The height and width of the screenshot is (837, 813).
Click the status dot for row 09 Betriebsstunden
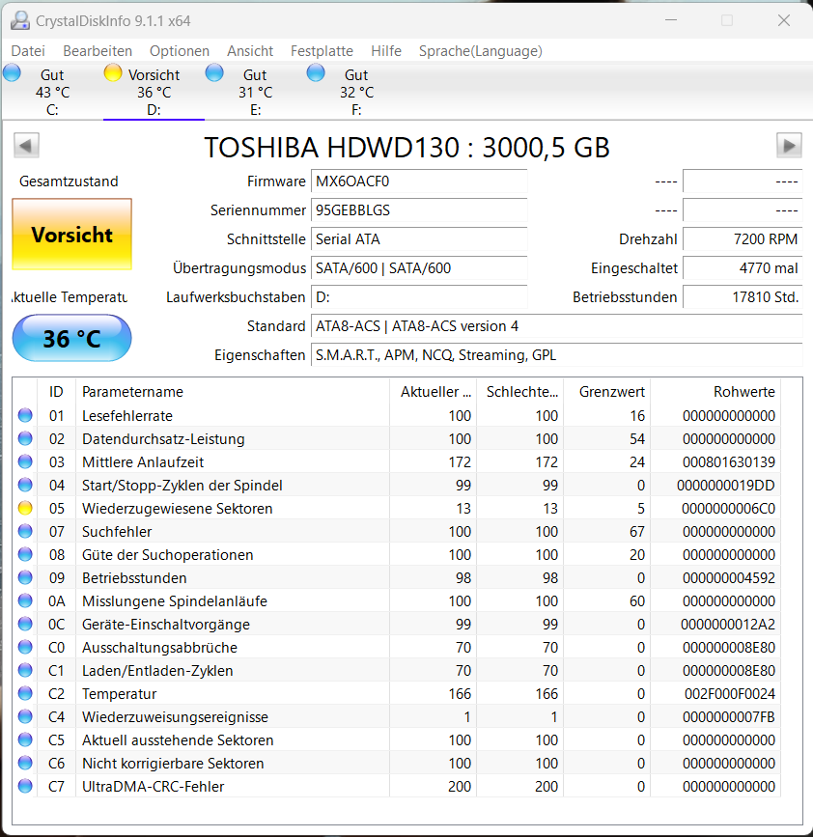(x=25, y=577)
